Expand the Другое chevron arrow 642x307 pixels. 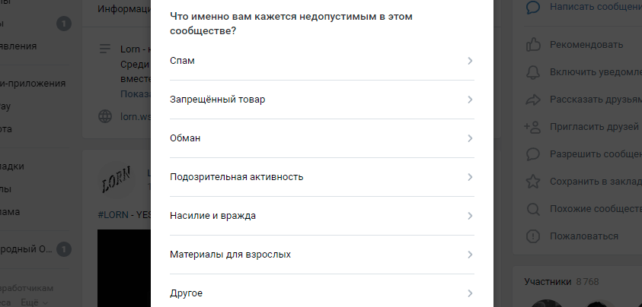click(x=470, y=293)
